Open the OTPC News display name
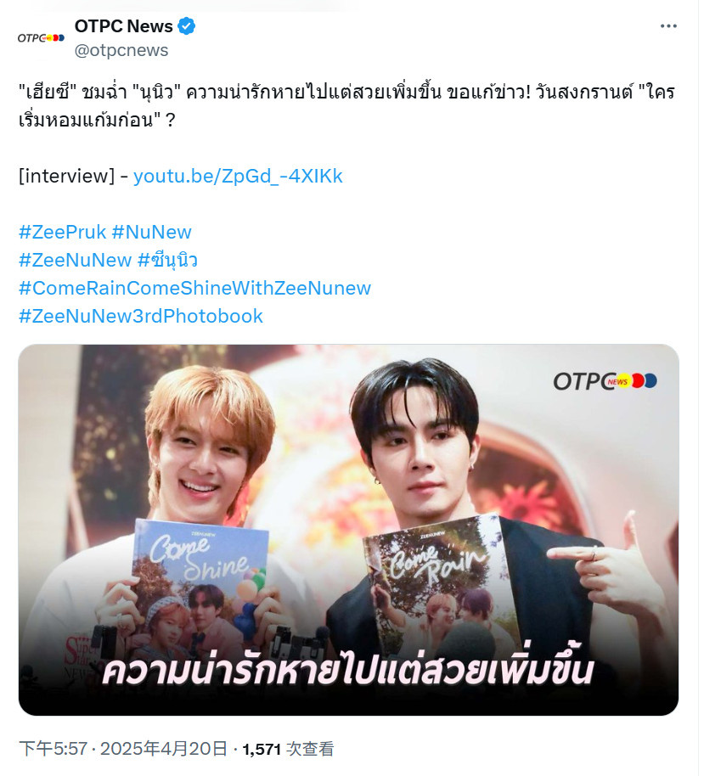Image resolution: width=704 pixels, height=776 pixels. [124, 26]
